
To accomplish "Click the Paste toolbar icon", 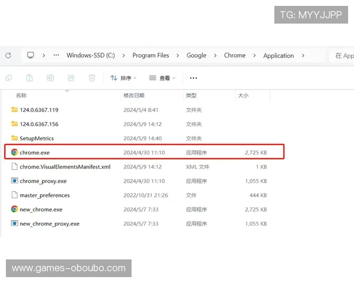I will [x=29, y=78].
